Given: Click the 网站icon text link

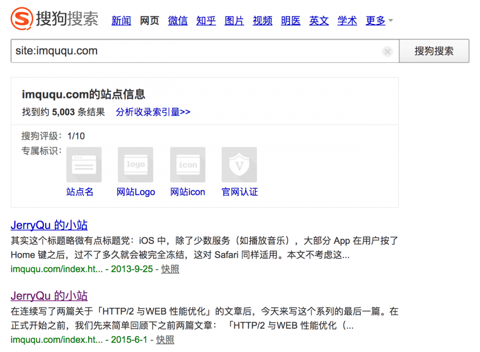Looking at the screenshot, I should 188,192.
